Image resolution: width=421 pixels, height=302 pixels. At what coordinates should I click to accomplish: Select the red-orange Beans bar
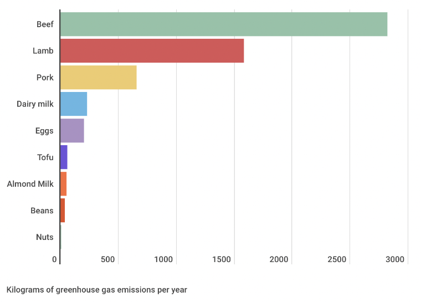63,211
